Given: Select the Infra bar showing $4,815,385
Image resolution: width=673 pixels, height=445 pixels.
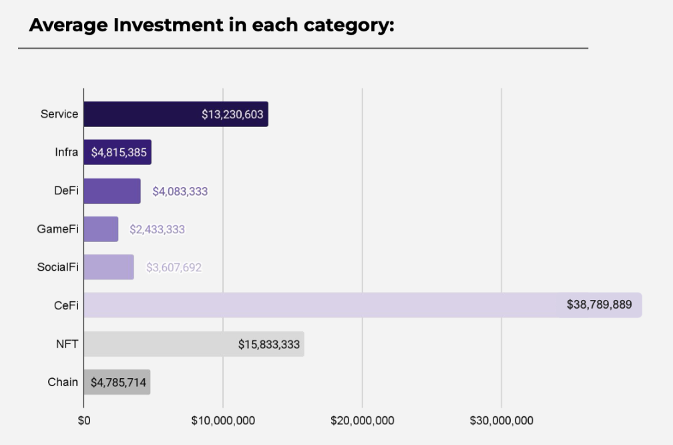Looking at the screenshot, I should click(118, 152).
